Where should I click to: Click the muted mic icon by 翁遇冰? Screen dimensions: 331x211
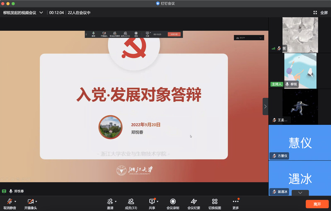[x=274, y=192]
